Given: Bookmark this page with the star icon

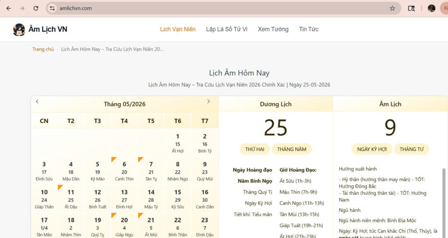Looking at the screenshot, I should 392,8.
